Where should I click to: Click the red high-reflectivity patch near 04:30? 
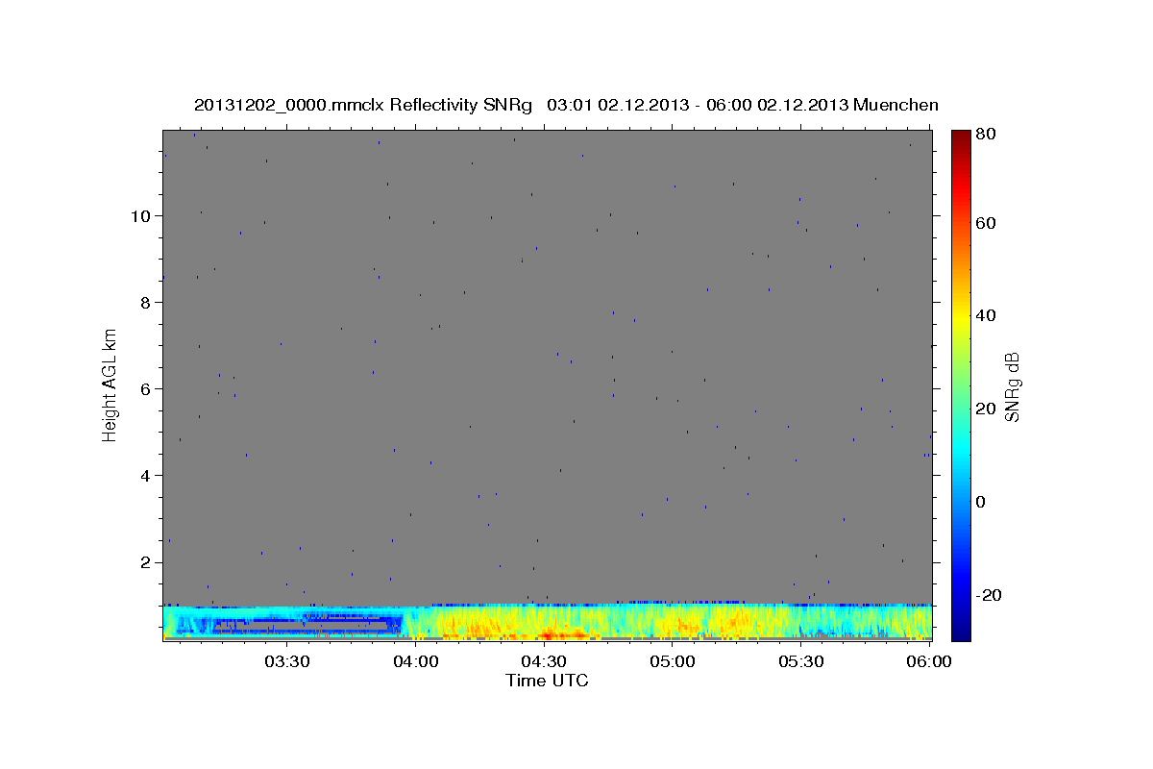[548, 633]
